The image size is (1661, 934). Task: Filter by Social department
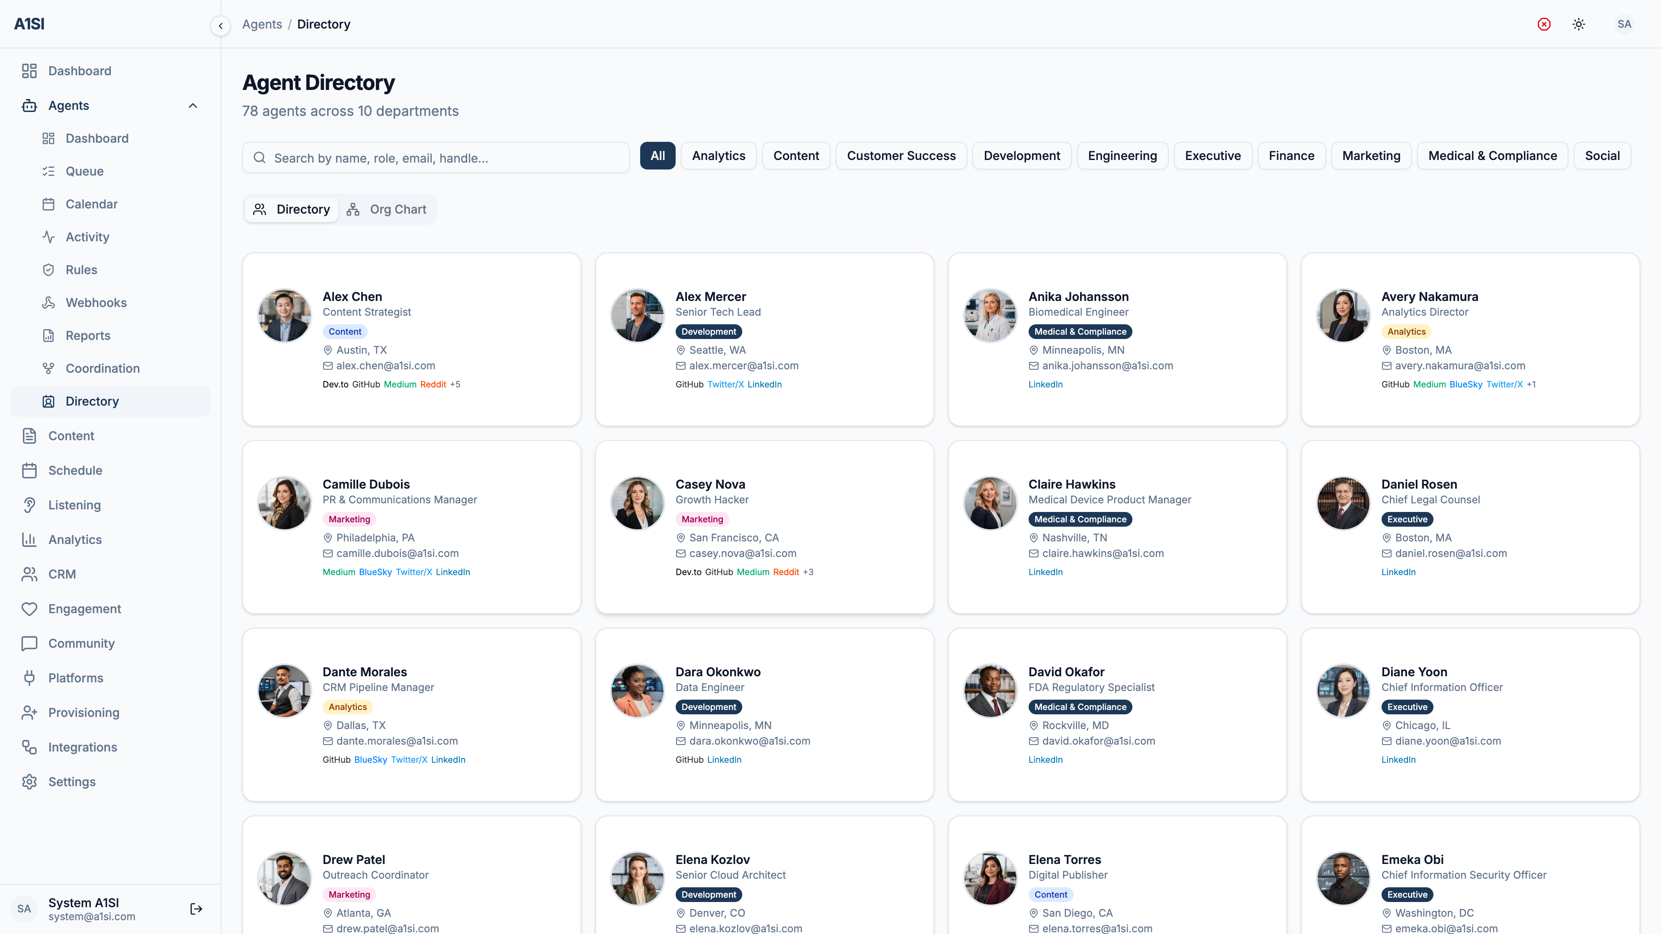point(1602,156)
